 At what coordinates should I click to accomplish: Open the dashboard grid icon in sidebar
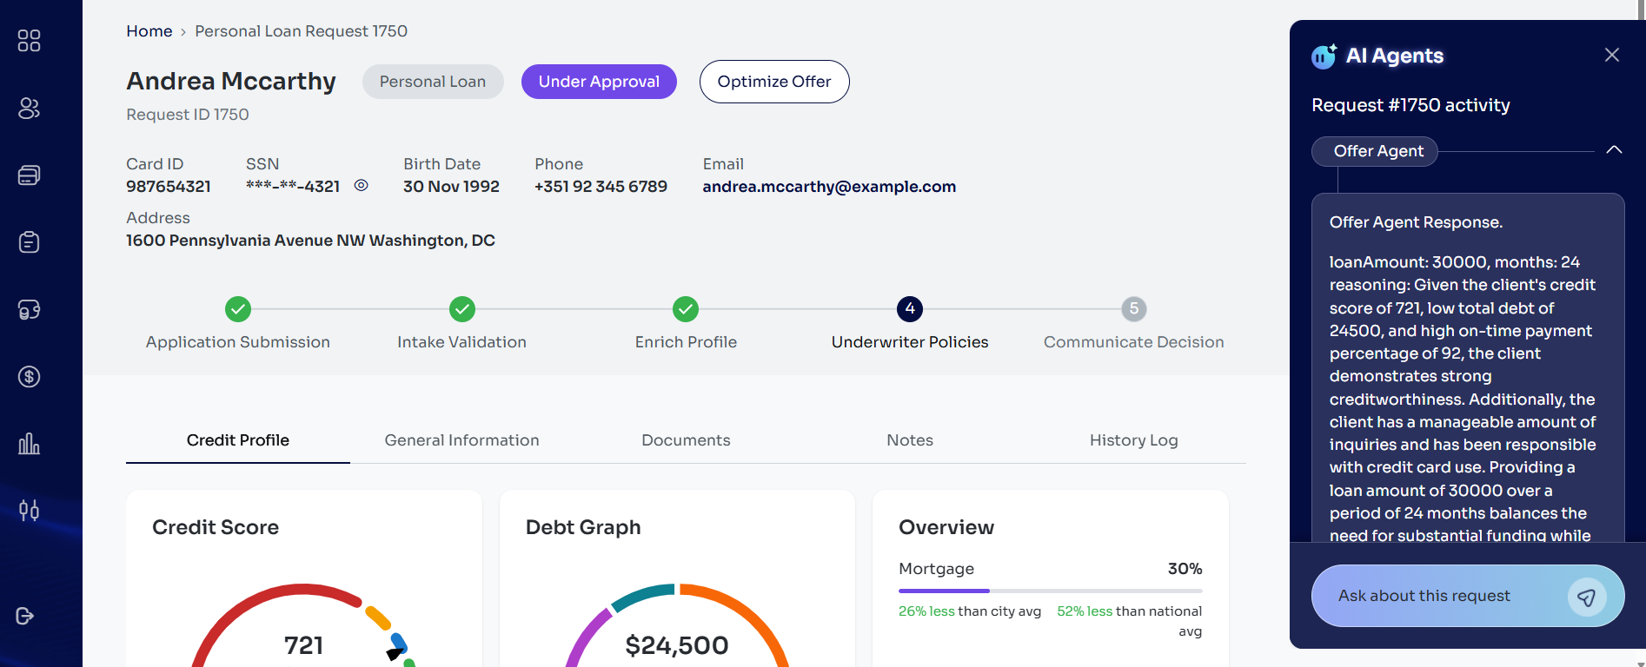pos(29,41)
